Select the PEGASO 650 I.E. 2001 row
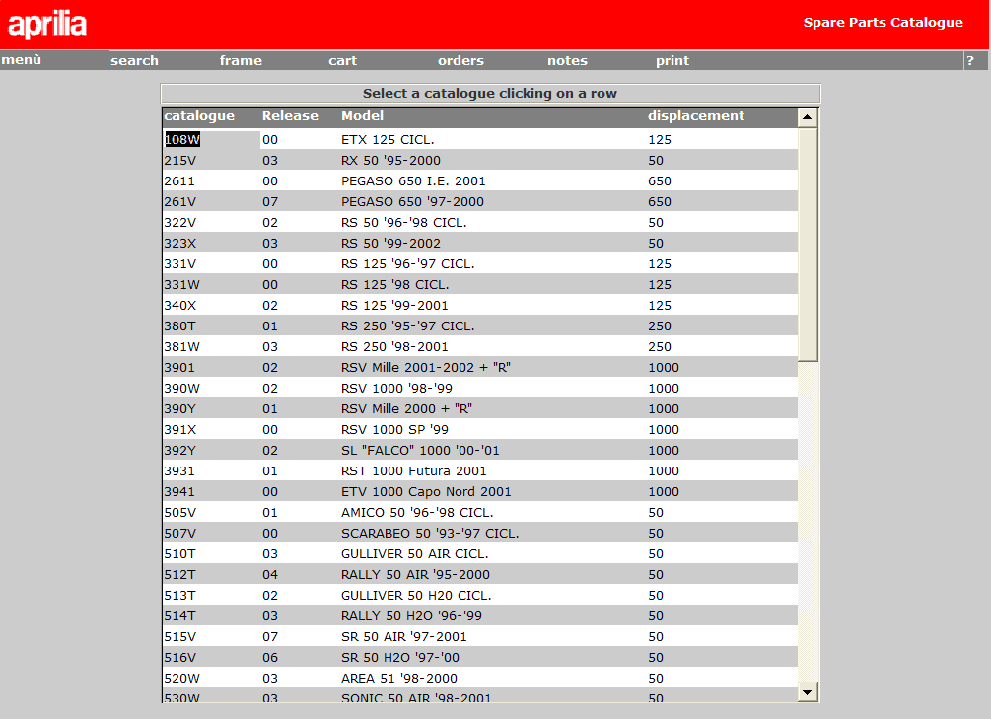991x719 pixels. coord(413,181)
